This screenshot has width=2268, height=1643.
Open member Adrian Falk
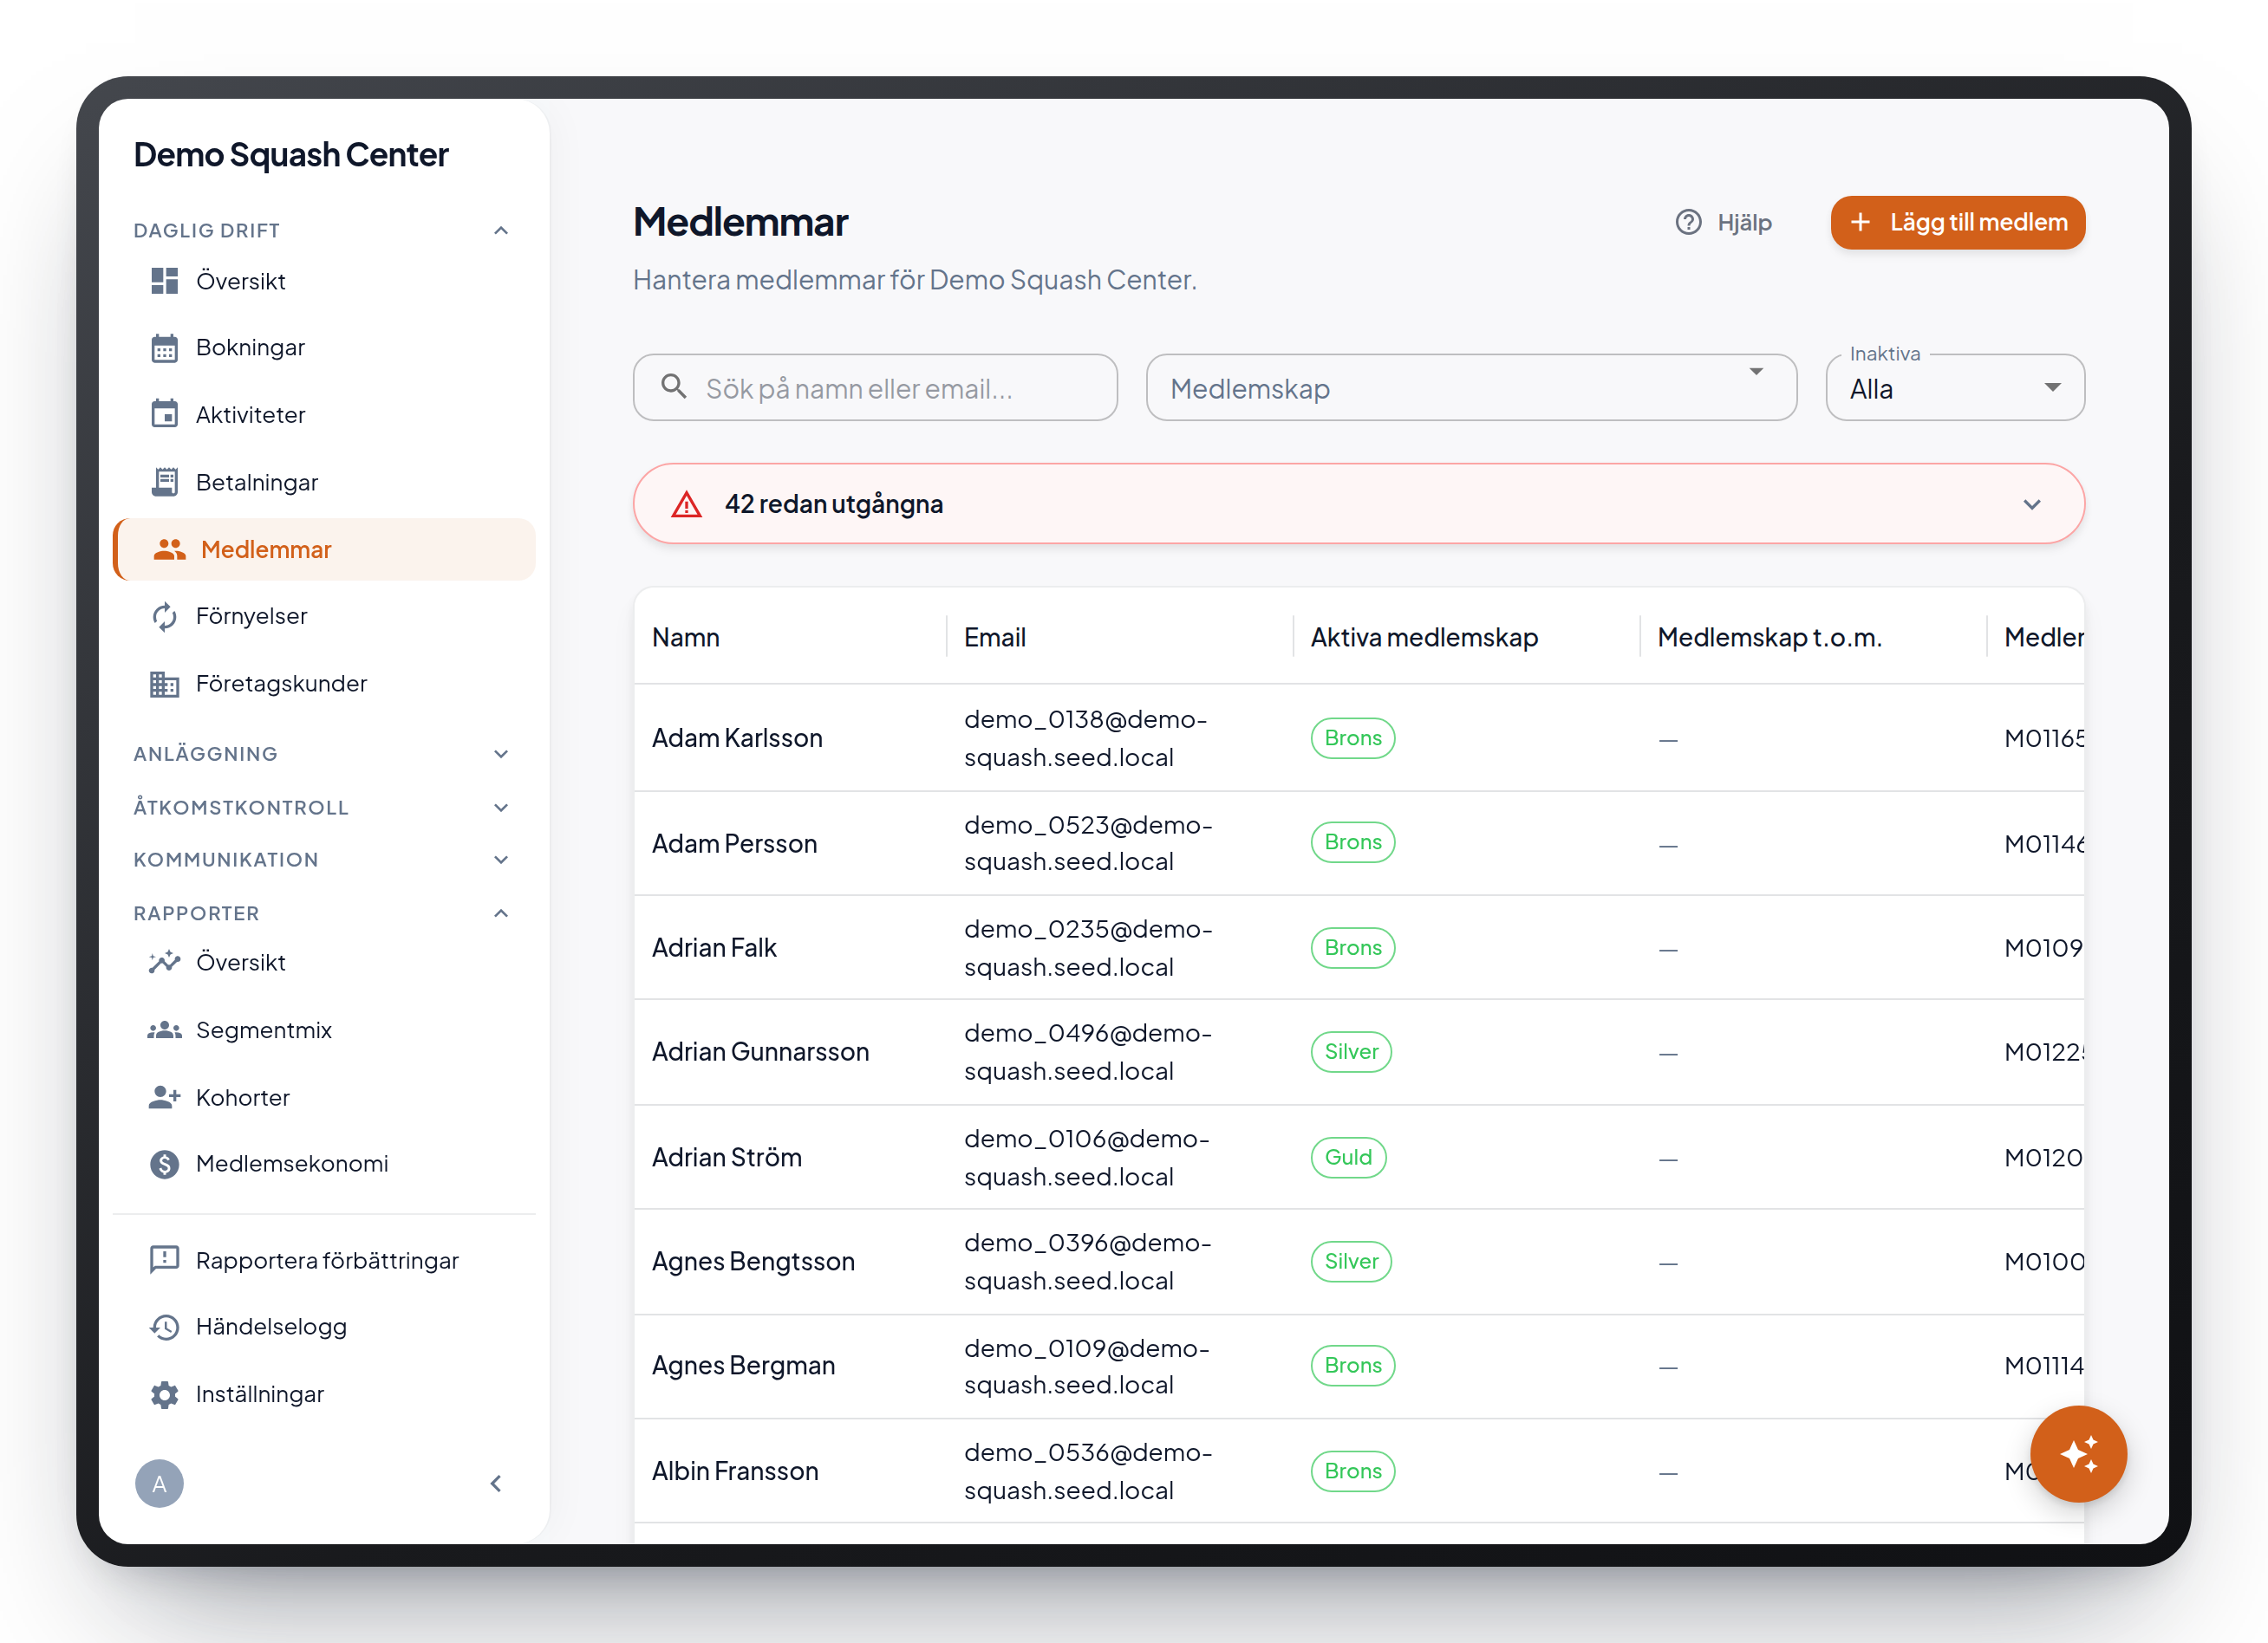click(714, 947)
